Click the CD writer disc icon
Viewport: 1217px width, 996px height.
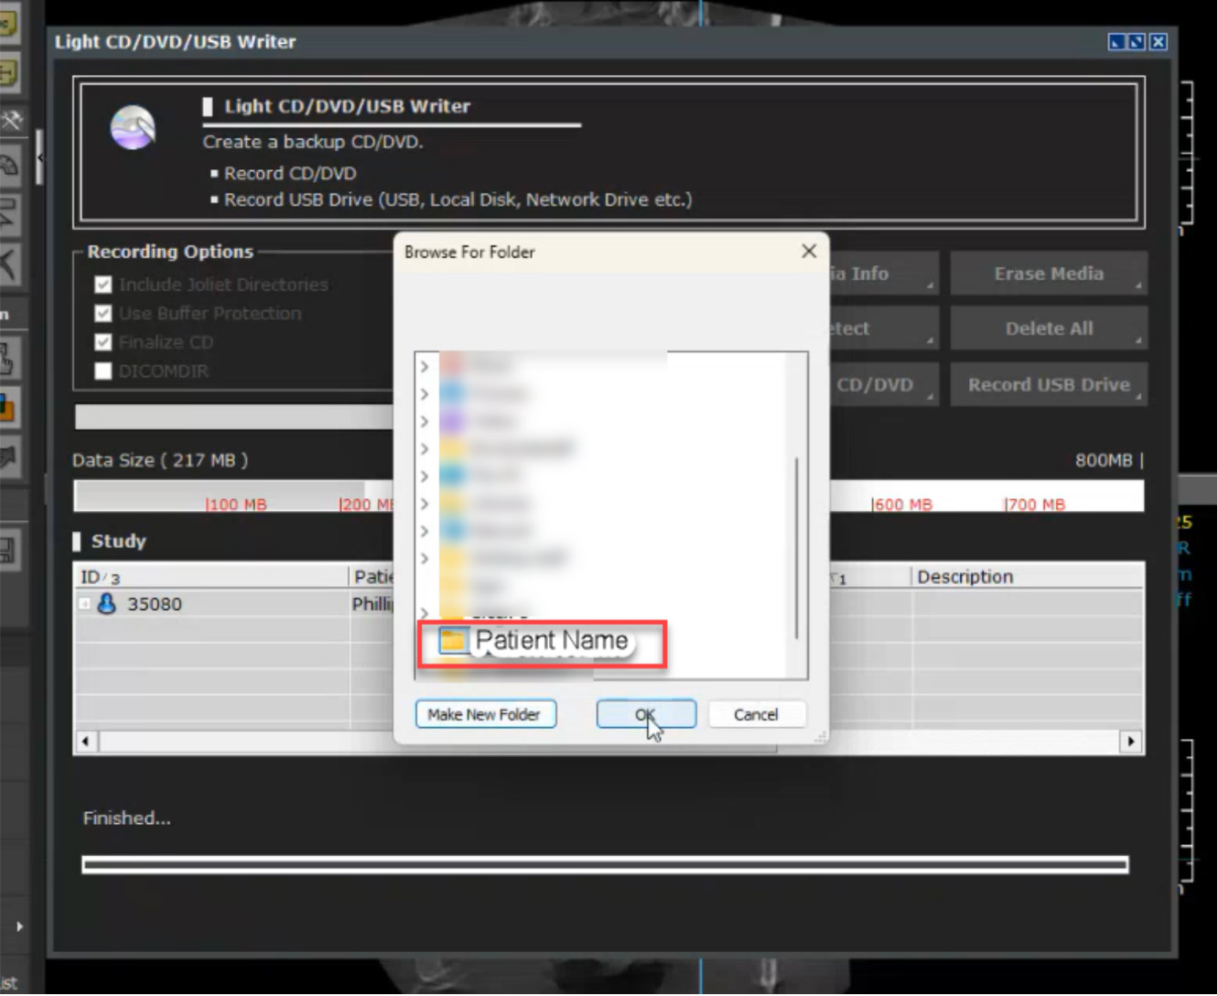133,127
